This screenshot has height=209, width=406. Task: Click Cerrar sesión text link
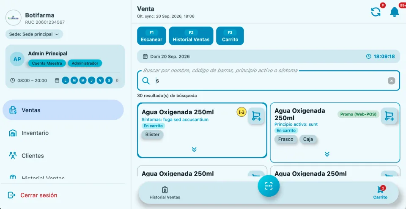pyautogui.click(x=39, y=195)
